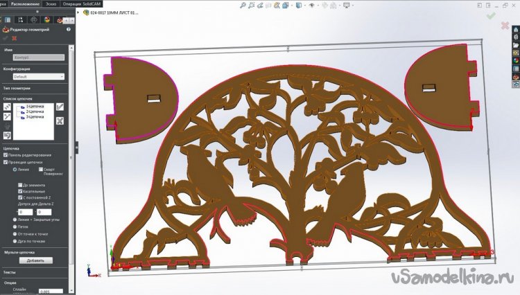The height and width of the screenshot is (295, 520).
Task: Toggle the Панель редактирования checkbox
Action: 6,155
